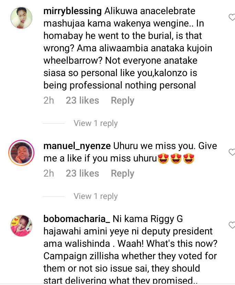This screenshot has height=285, width=235.
Task: Open manuel_nyenze's story ring avatar
Action: [x=21, y=153]
